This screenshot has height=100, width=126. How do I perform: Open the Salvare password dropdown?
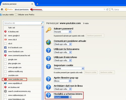(x=63, y=32)
